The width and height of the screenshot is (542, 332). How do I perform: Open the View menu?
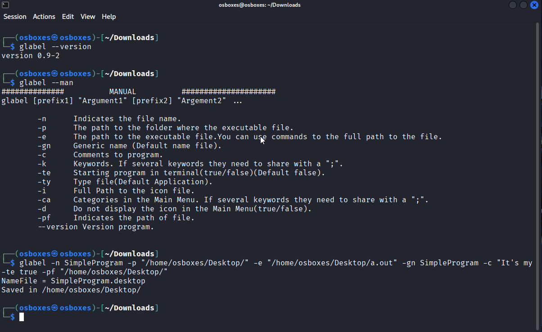(x=88, y=16)
